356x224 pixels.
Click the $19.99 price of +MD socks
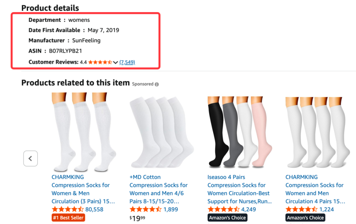[137, 218]
